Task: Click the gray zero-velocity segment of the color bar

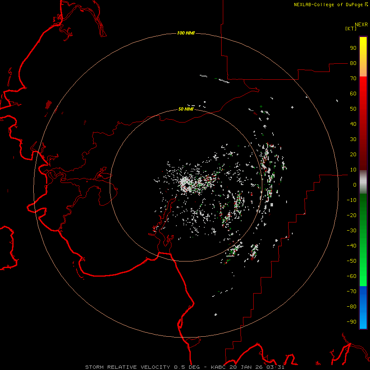Action: 363,182
